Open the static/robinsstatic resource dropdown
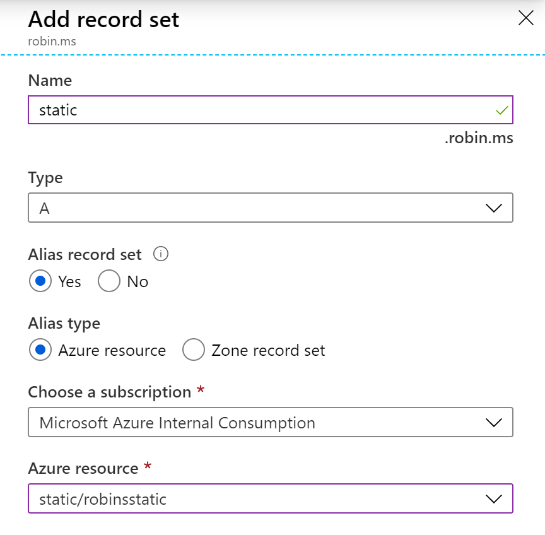Screen dimensions: 545x535 271,498
